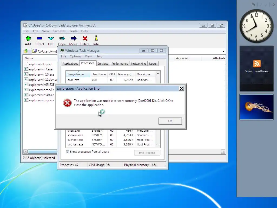Open the 7-Zip Edit menu

[x=36, y=31]
